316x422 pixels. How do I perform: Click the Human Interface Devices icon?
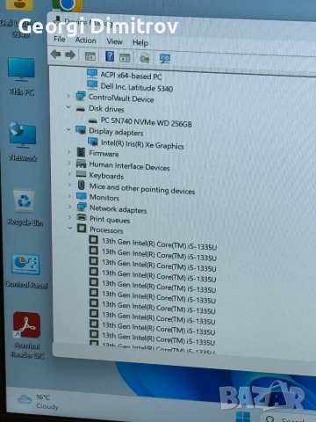coord(81,164)
